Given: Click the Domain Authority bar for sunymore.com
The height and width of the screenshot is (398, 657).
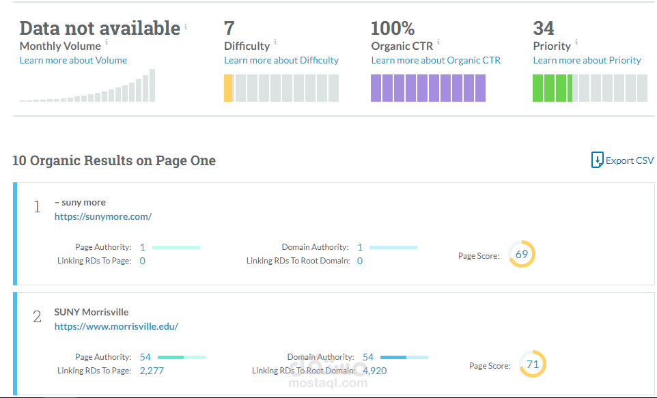Looking at the screenshot, I should point(393,248).
